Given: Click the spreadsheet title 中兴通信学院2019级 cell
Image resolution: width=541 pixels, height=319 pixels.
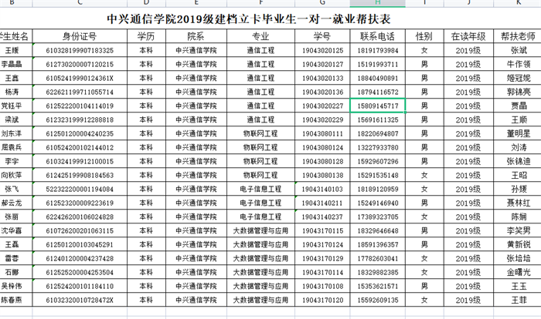Looking at the screenshot, I should tap(270, 18).
